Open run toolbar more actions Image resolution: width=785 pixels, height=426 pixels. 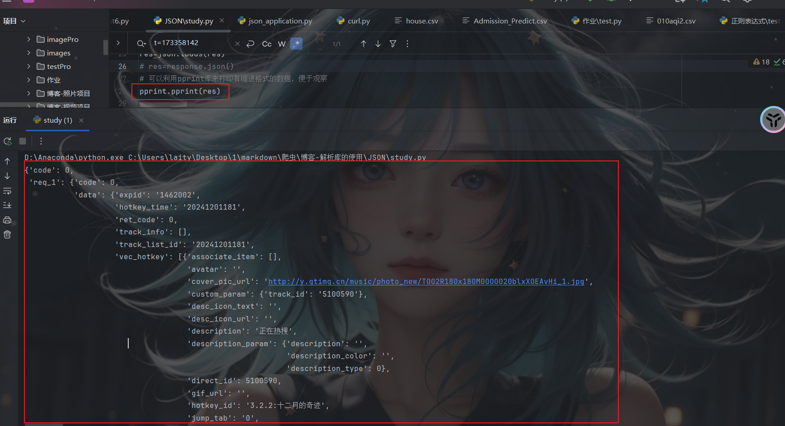pos(41,141)
